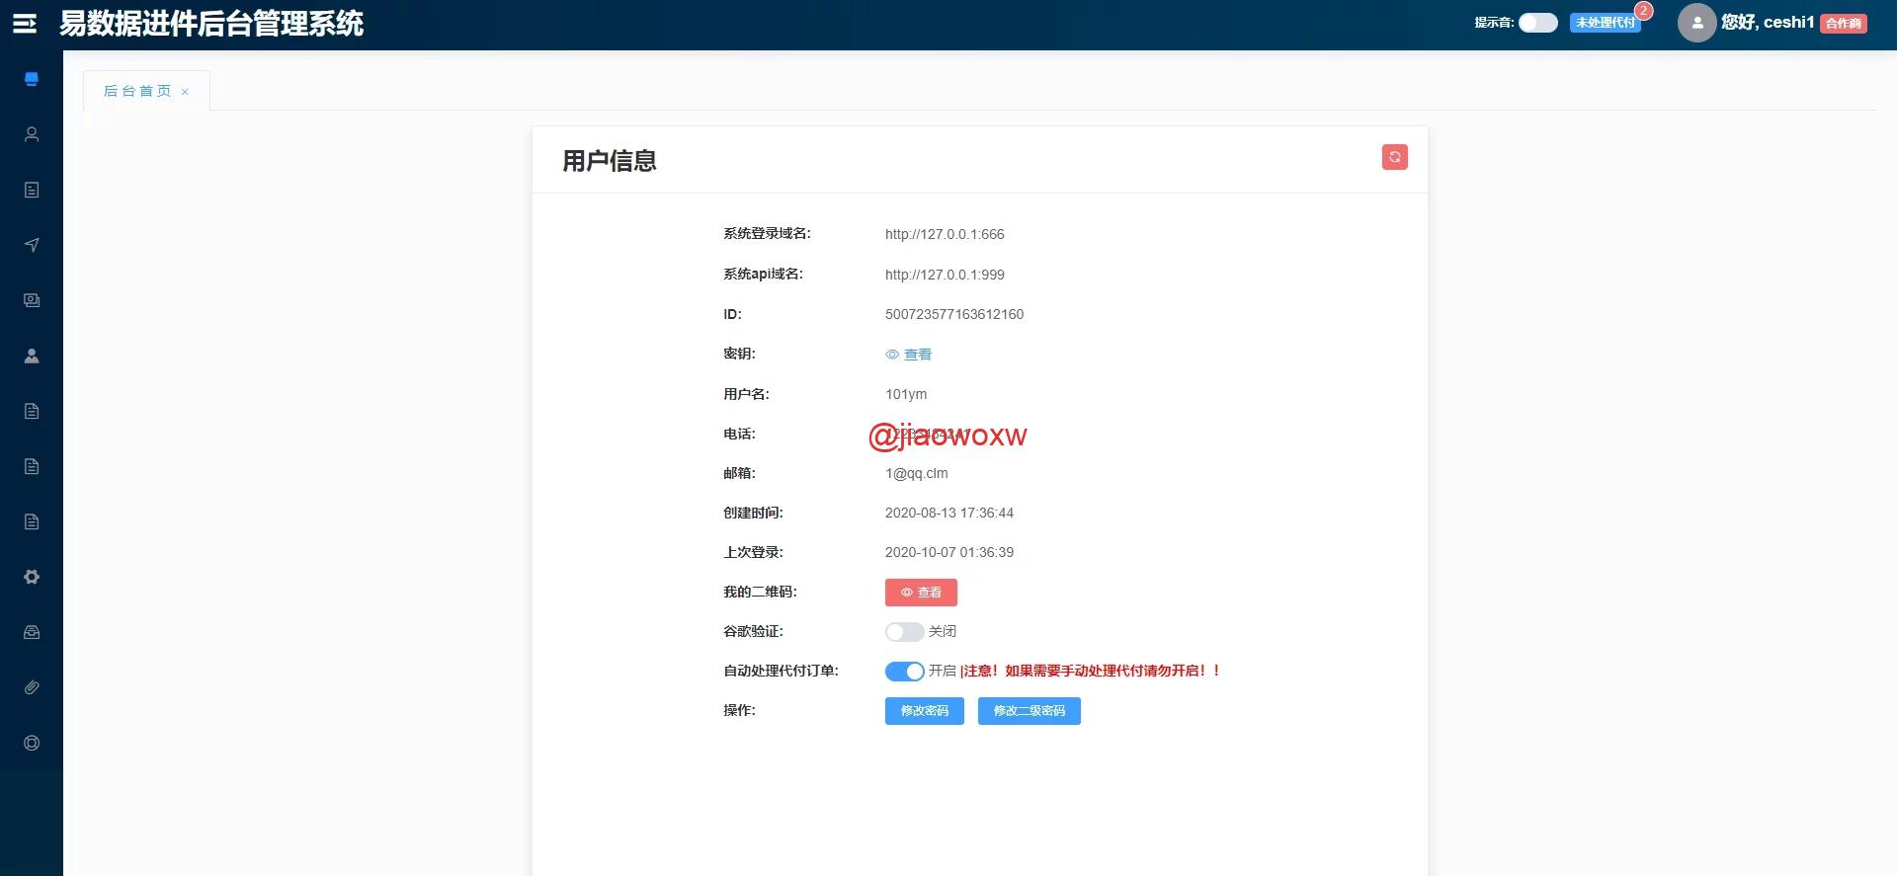
Task: Open the list document icon below outlined user
Action: tap(32, 190)
